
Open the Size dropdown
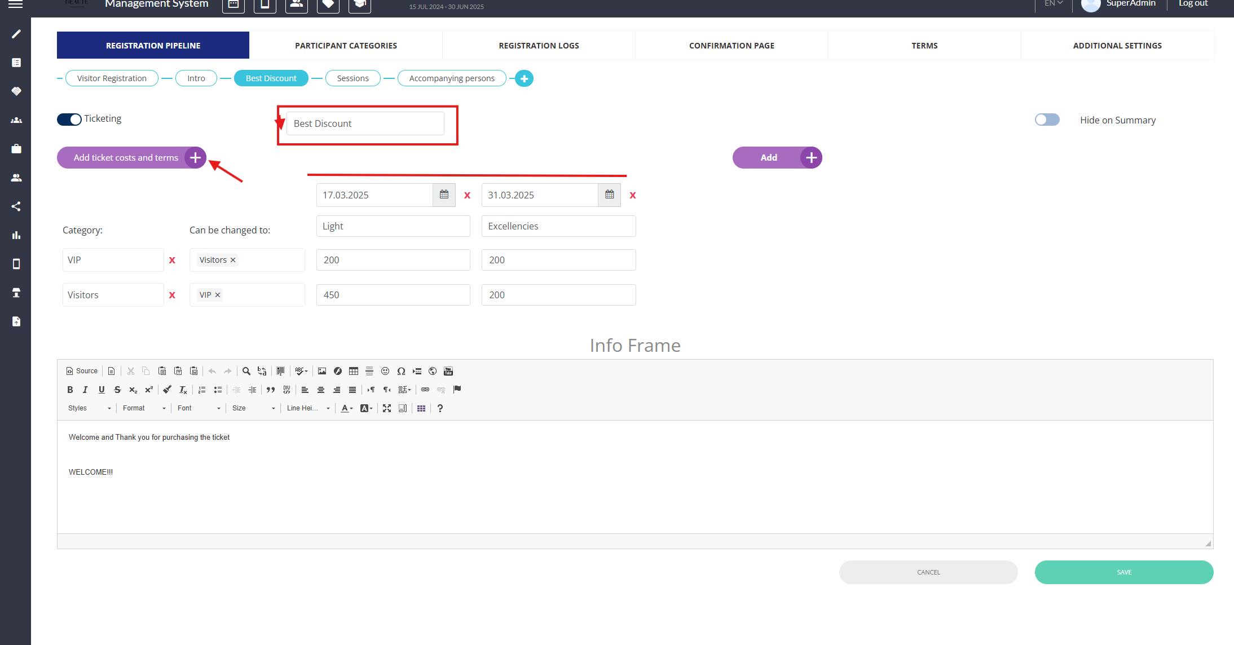click(x=253, y=408)
